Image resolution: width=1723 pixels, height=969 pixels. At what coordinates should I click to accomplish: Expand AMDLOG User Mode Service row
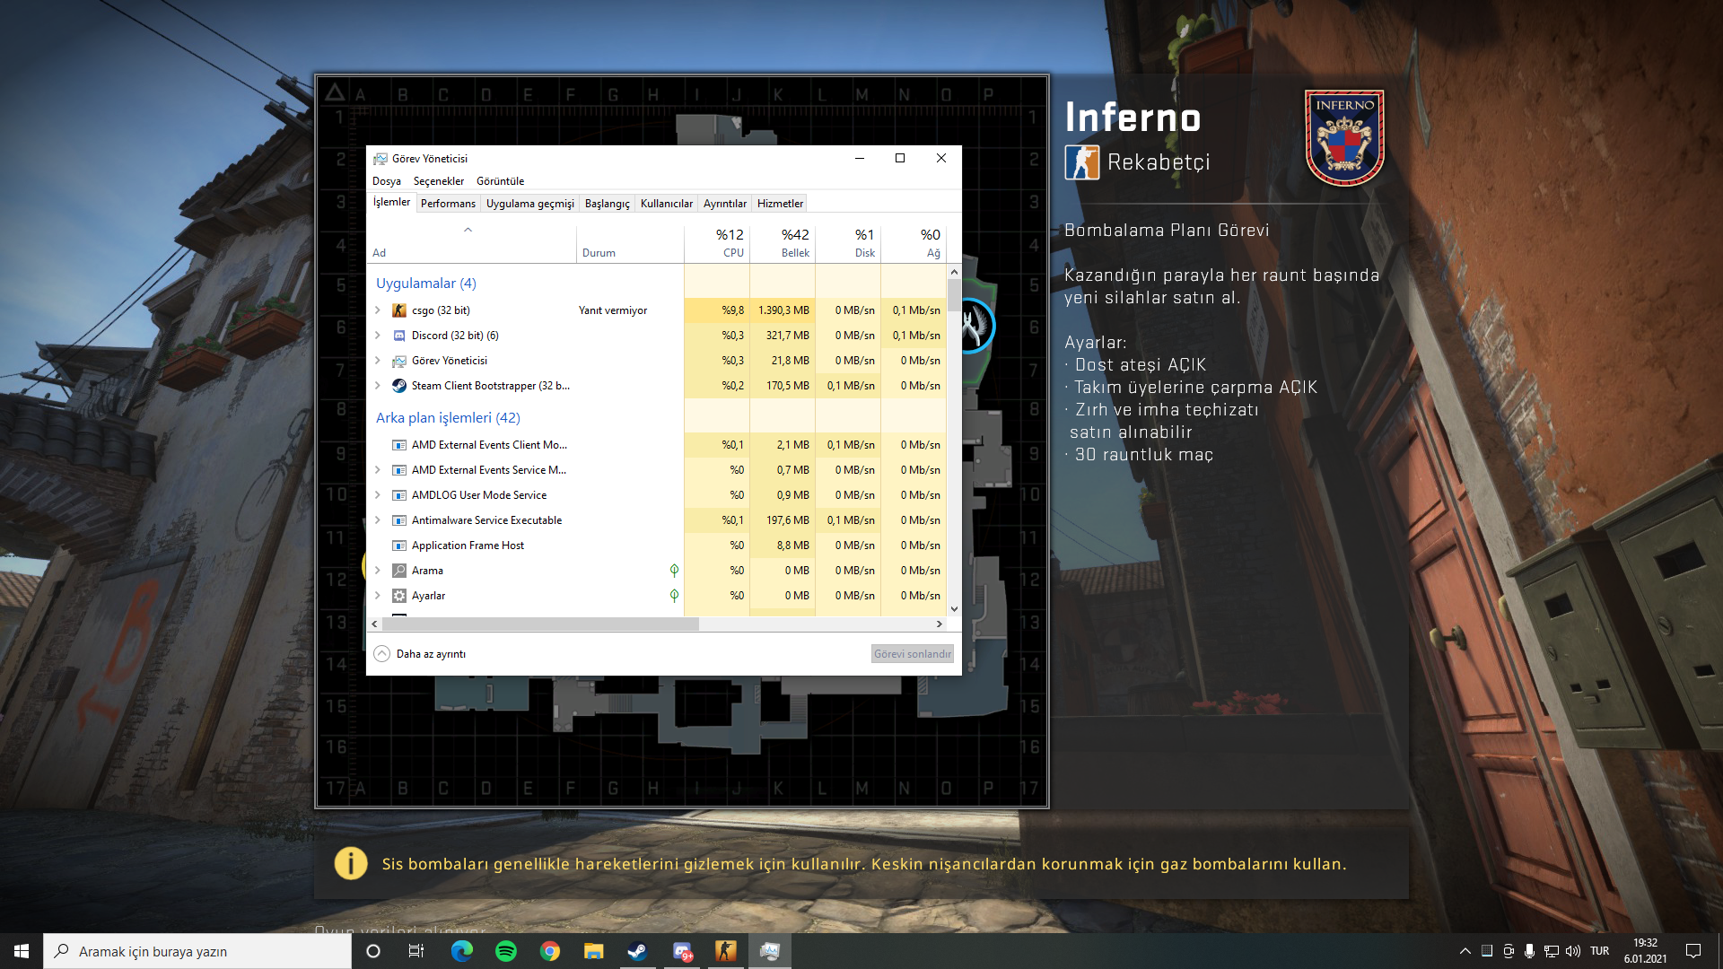[378, 495]
